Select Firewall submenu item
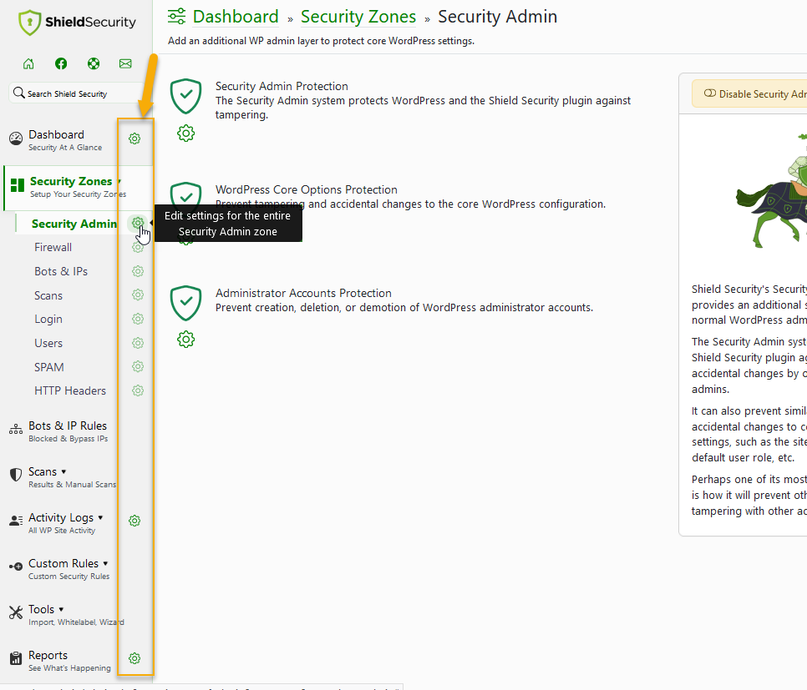 click(x=53, y=247)
